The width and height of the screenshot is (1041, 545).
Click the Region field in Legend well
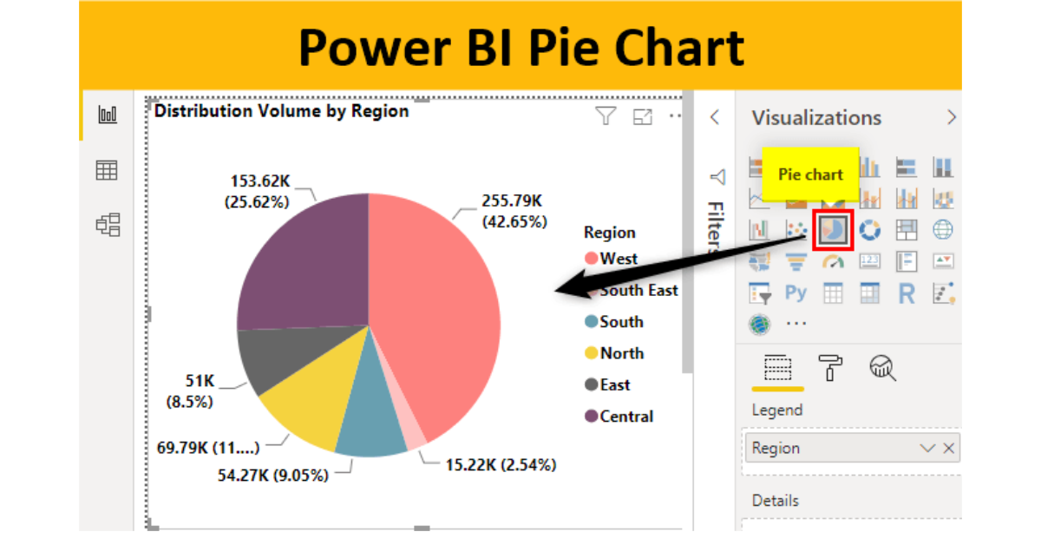(x=851, y=449)
